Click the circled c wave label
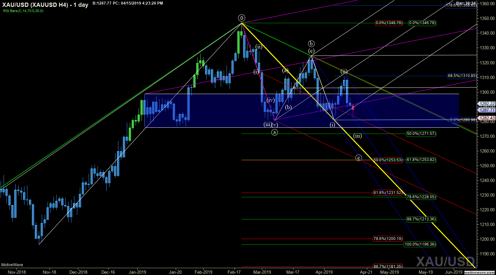 pos(359,158)
